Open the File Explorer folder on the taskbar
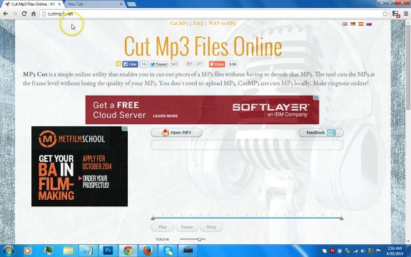411x257 pixels. coord(68,251)
